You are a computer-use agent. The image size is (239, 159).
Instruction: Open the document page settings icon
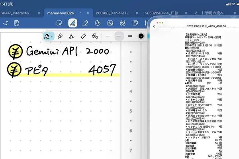pyautogui.click(x=16, y=23)
